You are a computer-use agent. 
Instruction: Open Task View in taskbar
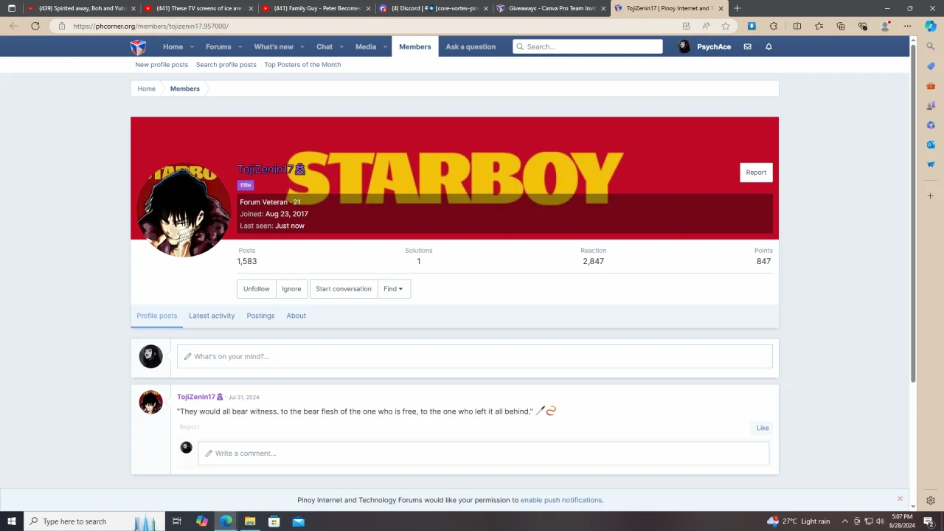(x=177, y=521)
